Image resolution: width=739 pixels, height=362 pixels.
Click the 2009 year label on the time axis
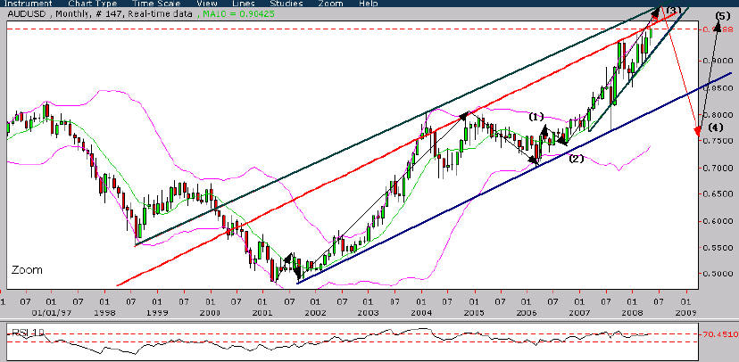[x=685, y=312]
